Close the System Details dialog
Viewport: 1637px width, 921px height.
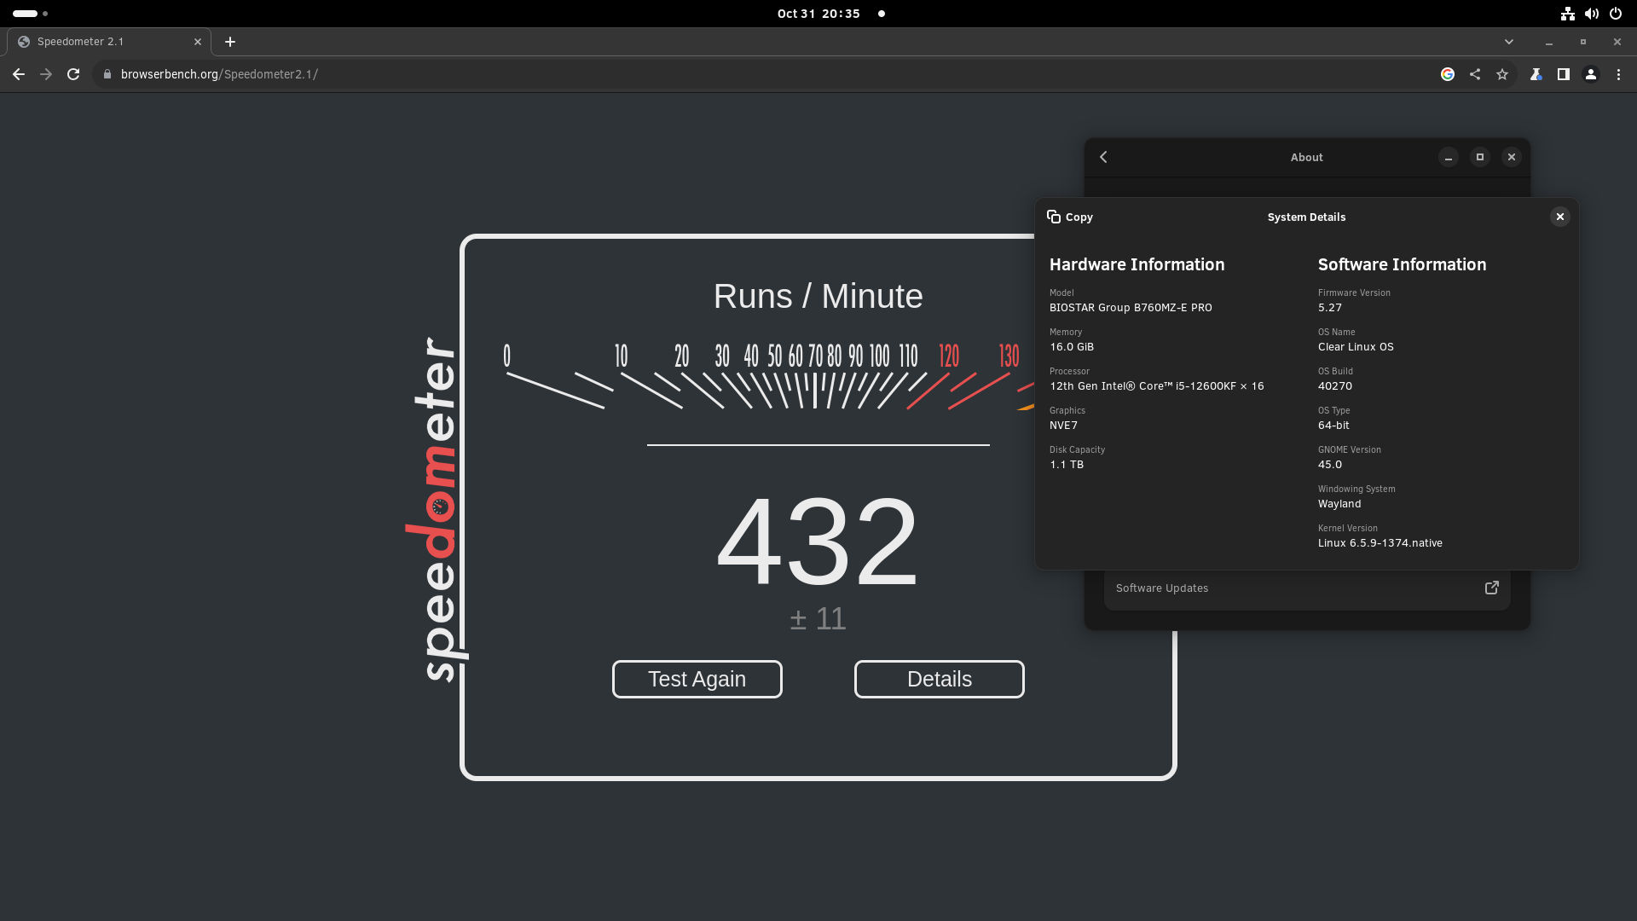pos(1560,217)
